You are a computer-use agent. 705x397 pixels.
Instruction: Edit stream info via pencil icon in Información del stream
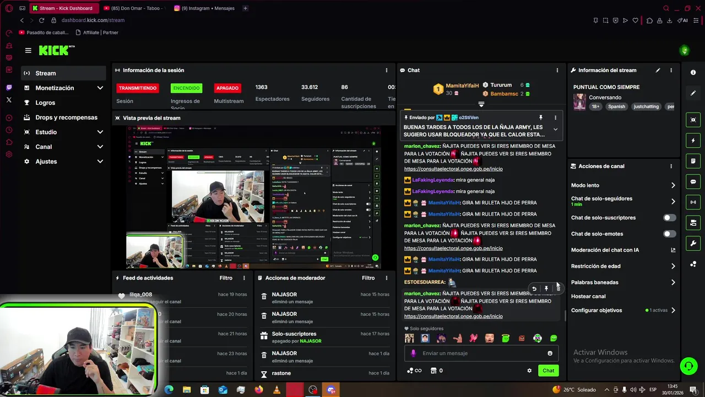point(658,70)
